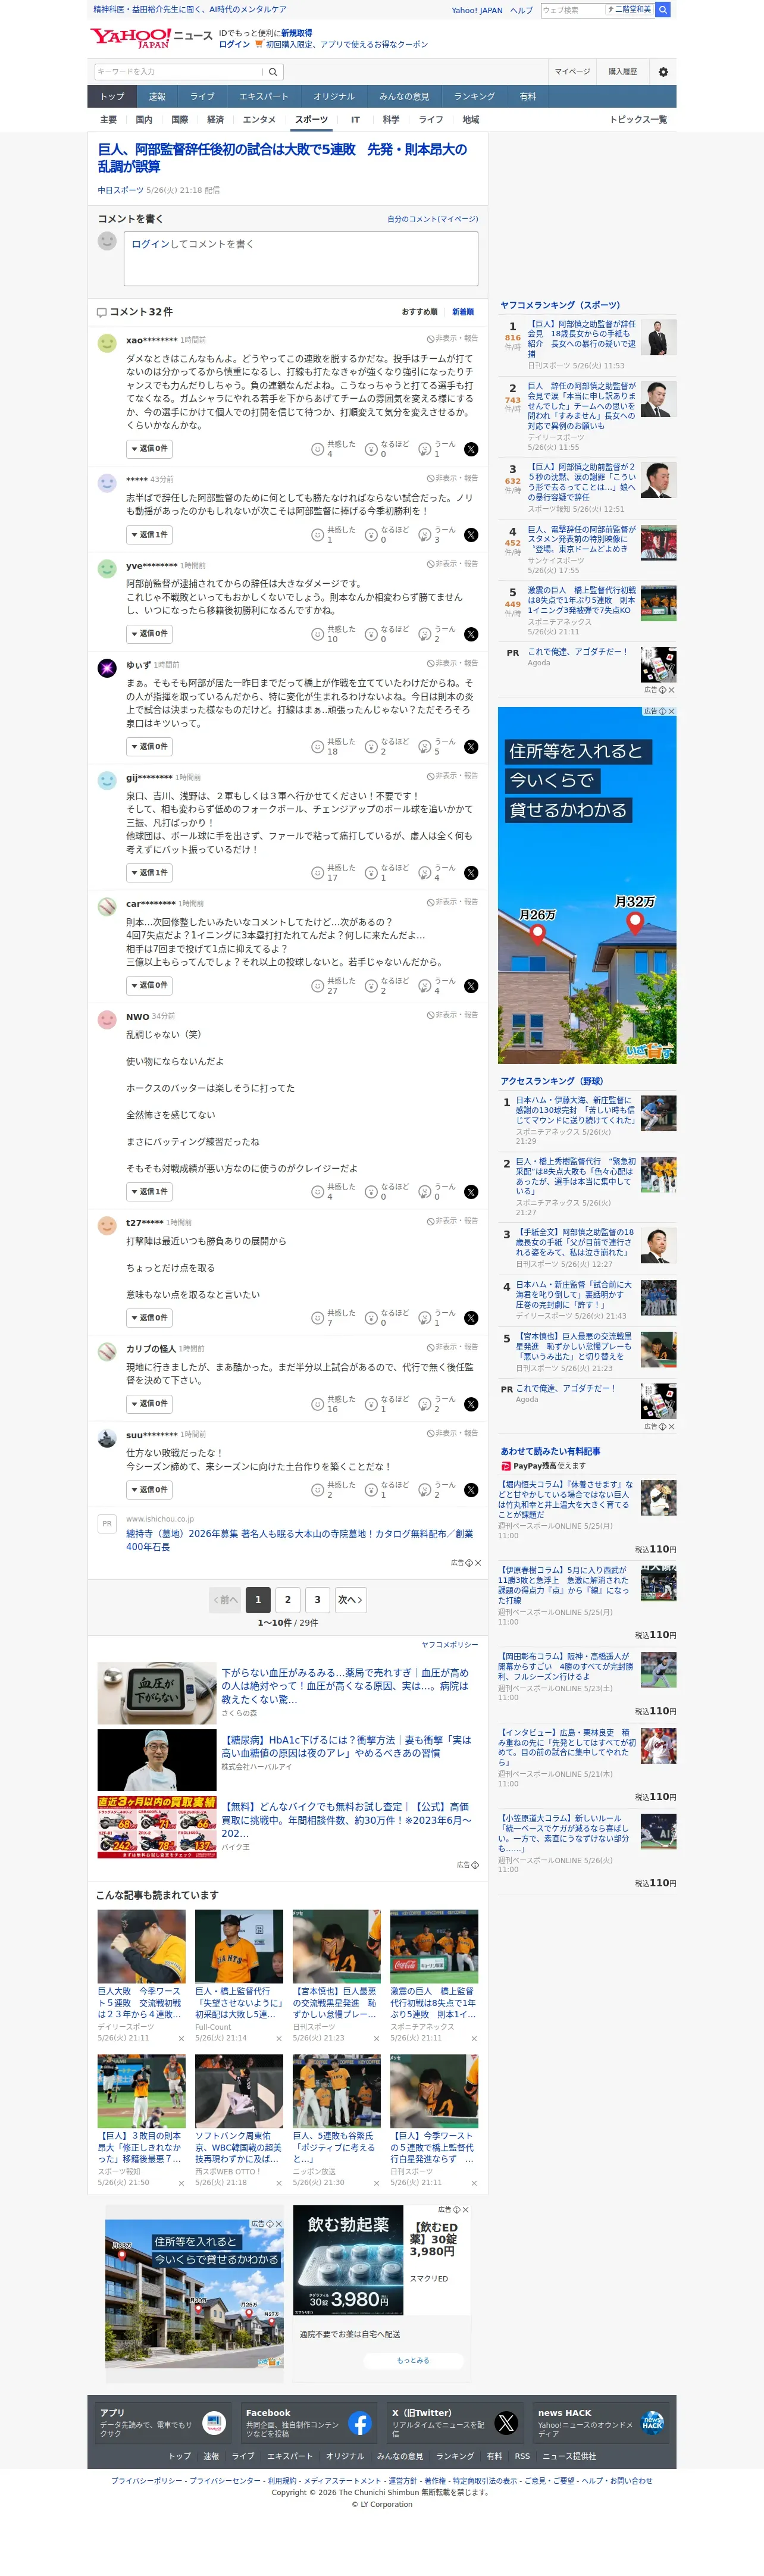764x2576 pixels.
Task: Click the キーワードを入力 search field
Action: (x=180, y=72)
